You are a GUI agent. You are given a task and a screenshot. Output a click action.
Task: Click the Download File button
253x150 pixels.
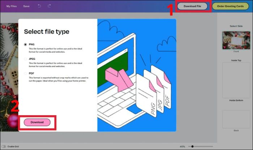click(192, 6)
